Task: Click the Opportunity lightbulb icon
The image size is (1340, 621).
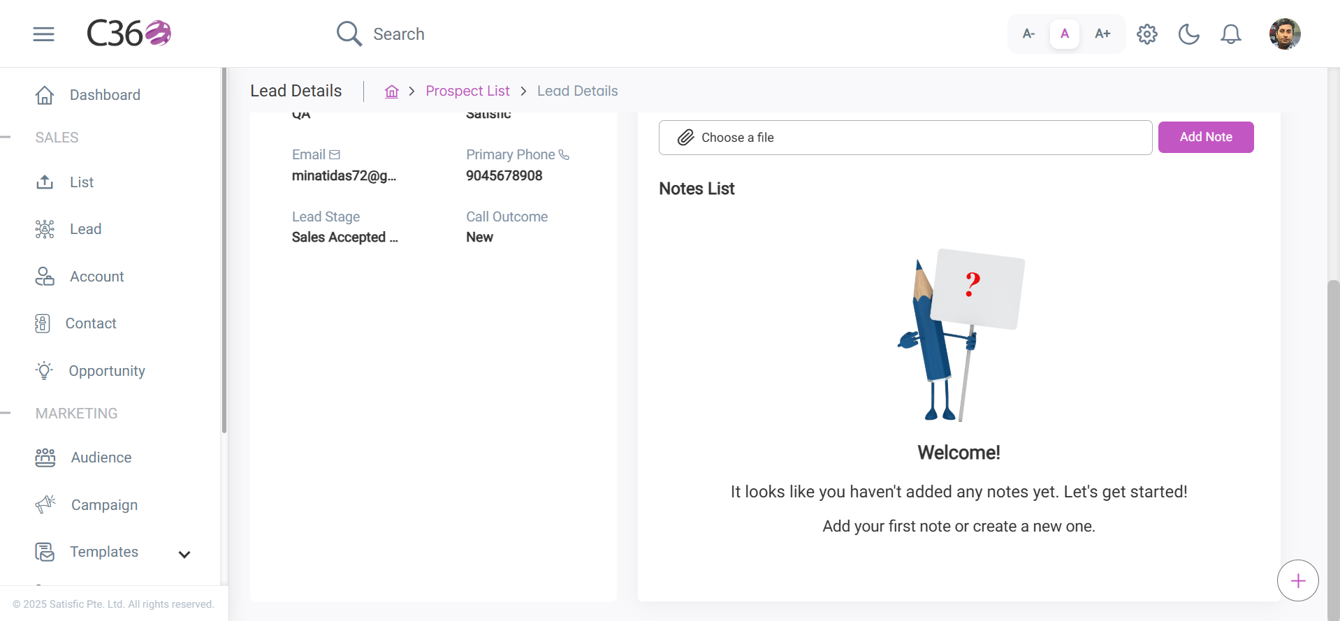Action: point(45,370)
